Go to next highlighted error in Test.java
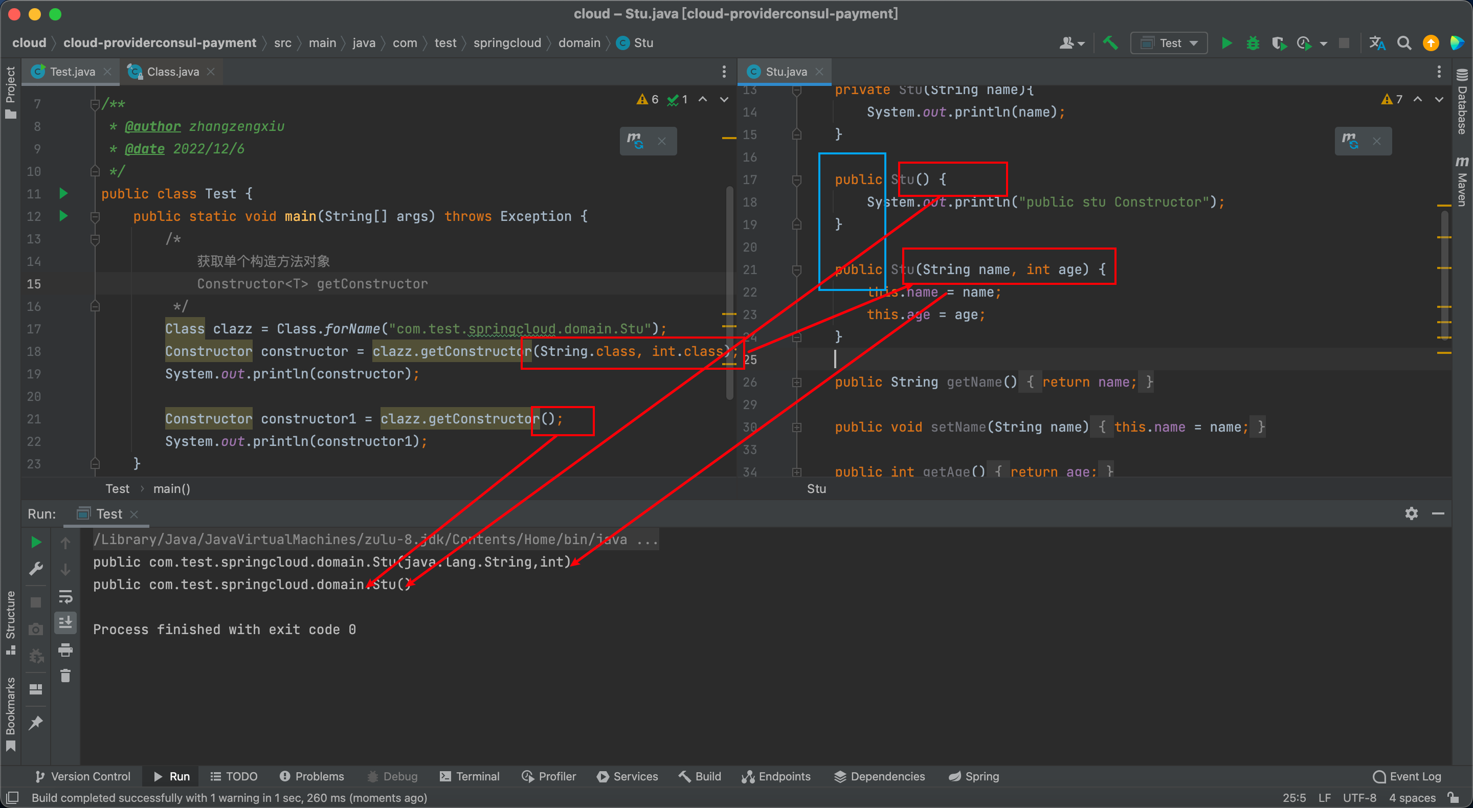The width and height of the screenshot is (1473, 808). tap(725, 100)
